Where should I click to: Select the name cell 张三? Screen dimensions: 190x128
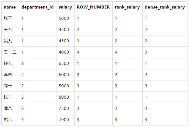pos(8,18)
